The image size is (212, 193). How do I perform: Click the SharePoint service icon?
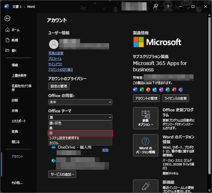54,160
